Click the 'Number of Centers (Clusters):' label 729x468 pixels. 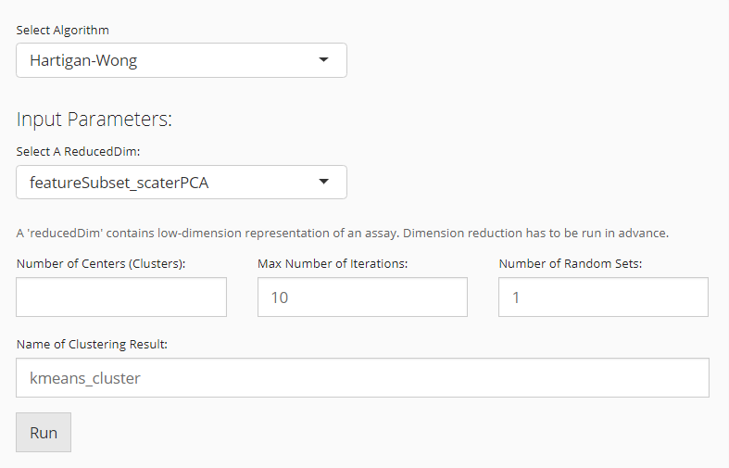pos(101,263)
